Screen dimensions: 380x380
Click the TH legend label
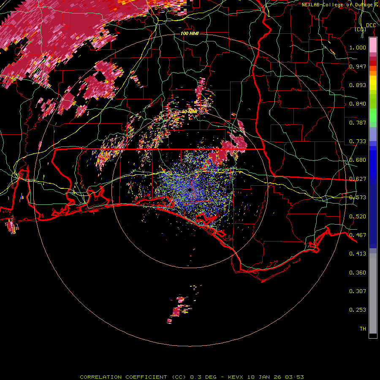363,329
